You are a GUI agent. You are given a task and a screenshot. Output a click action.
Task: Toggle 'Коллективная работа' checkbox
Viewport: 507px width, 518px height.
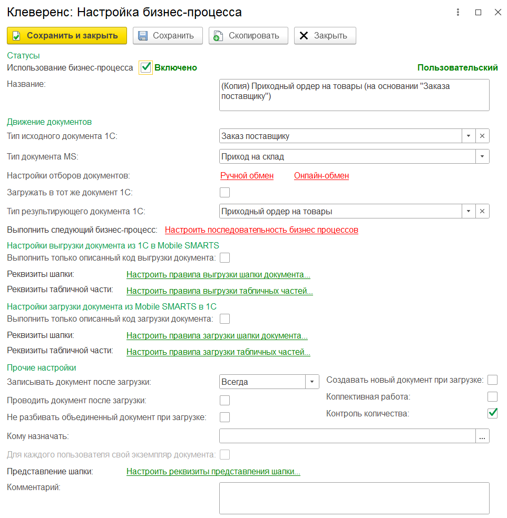tap(492, 397)
